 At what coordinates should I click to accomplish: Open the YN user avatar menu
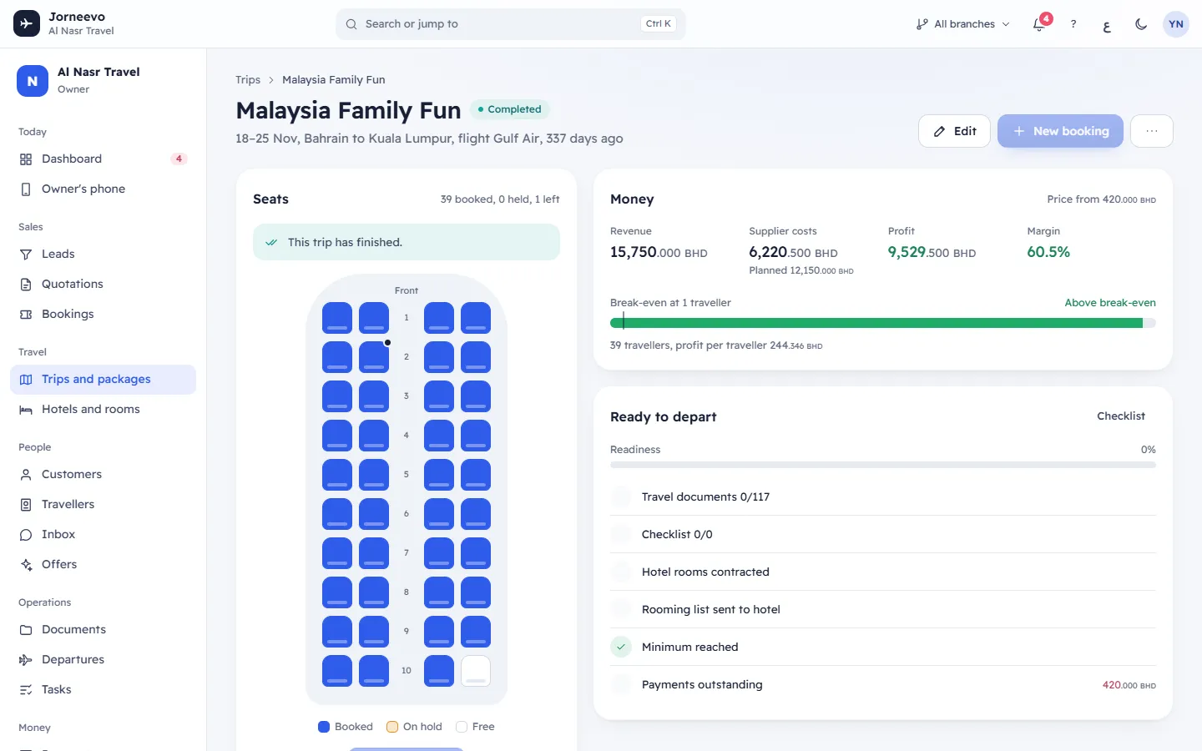pos(1176,24)
